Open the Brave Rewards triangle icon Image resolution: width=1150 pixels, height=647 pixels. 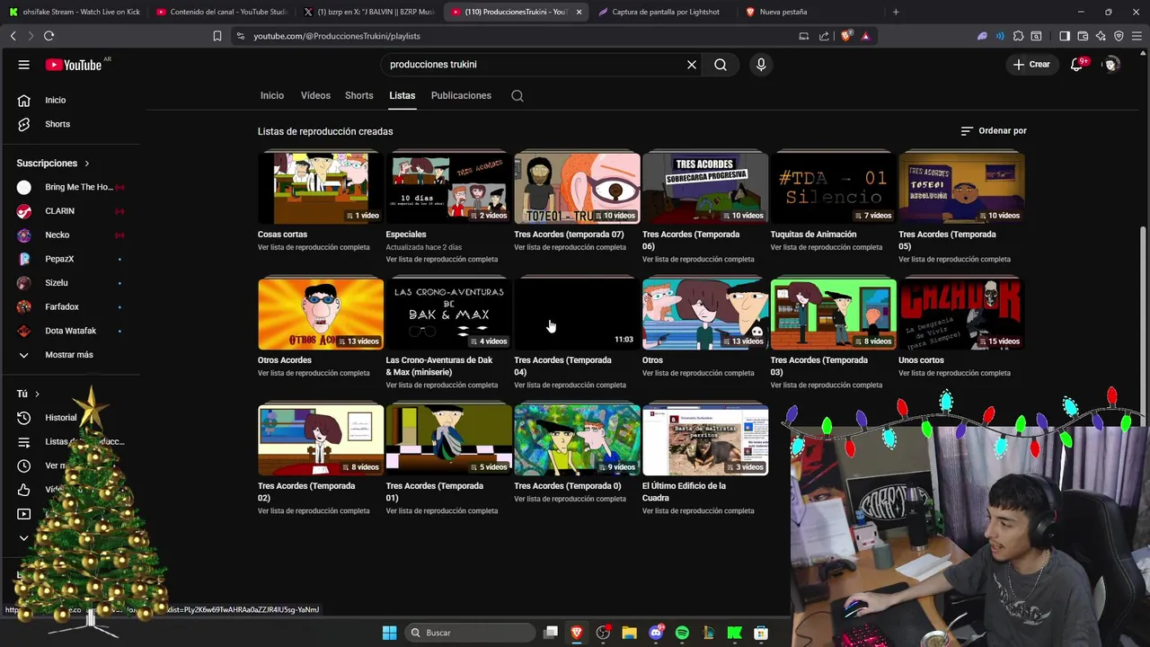(865, 36)
